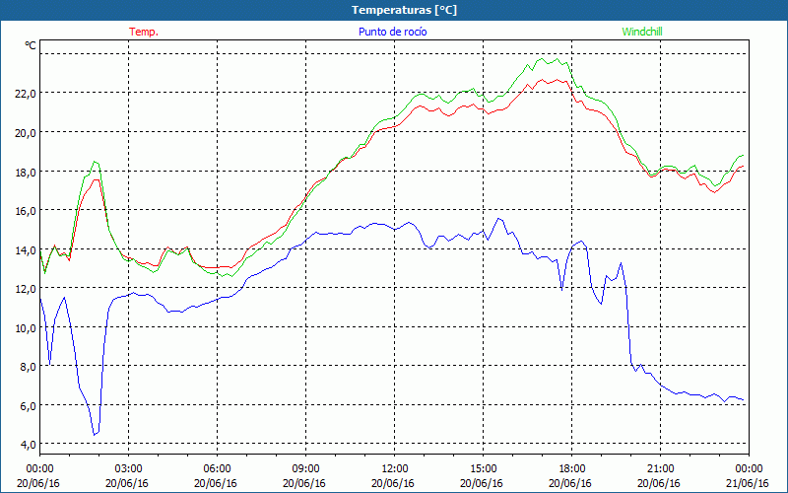Click the Temp. red legend label
This screenshot has height=493, width=788.
[144, 32]
